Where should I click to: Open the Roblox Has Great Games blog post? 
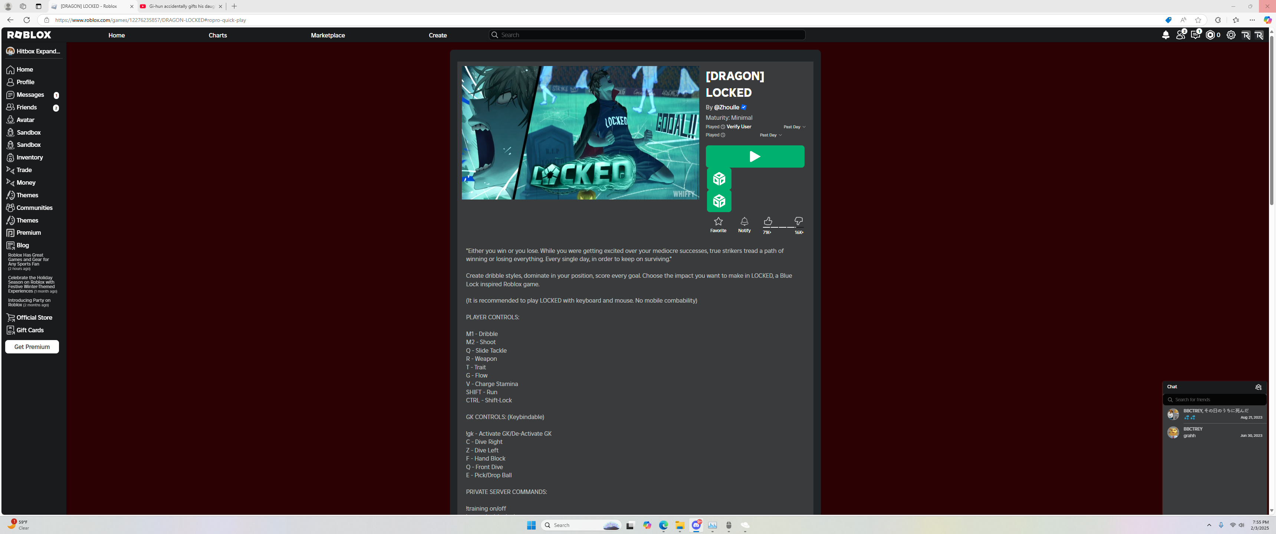[28, 262]
